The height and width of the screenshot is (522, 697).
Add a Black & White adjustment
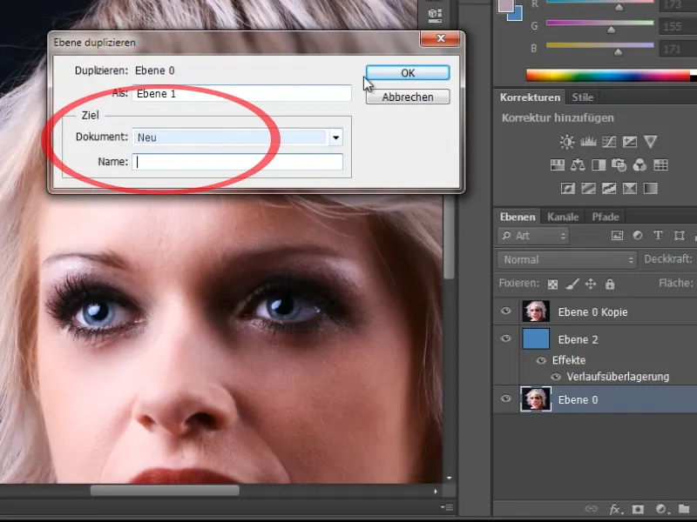click(x=599, y=165)
